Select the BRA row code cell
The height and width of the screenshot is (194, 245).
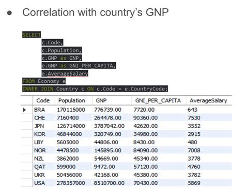pyautogui.click(x=40, y=110)
